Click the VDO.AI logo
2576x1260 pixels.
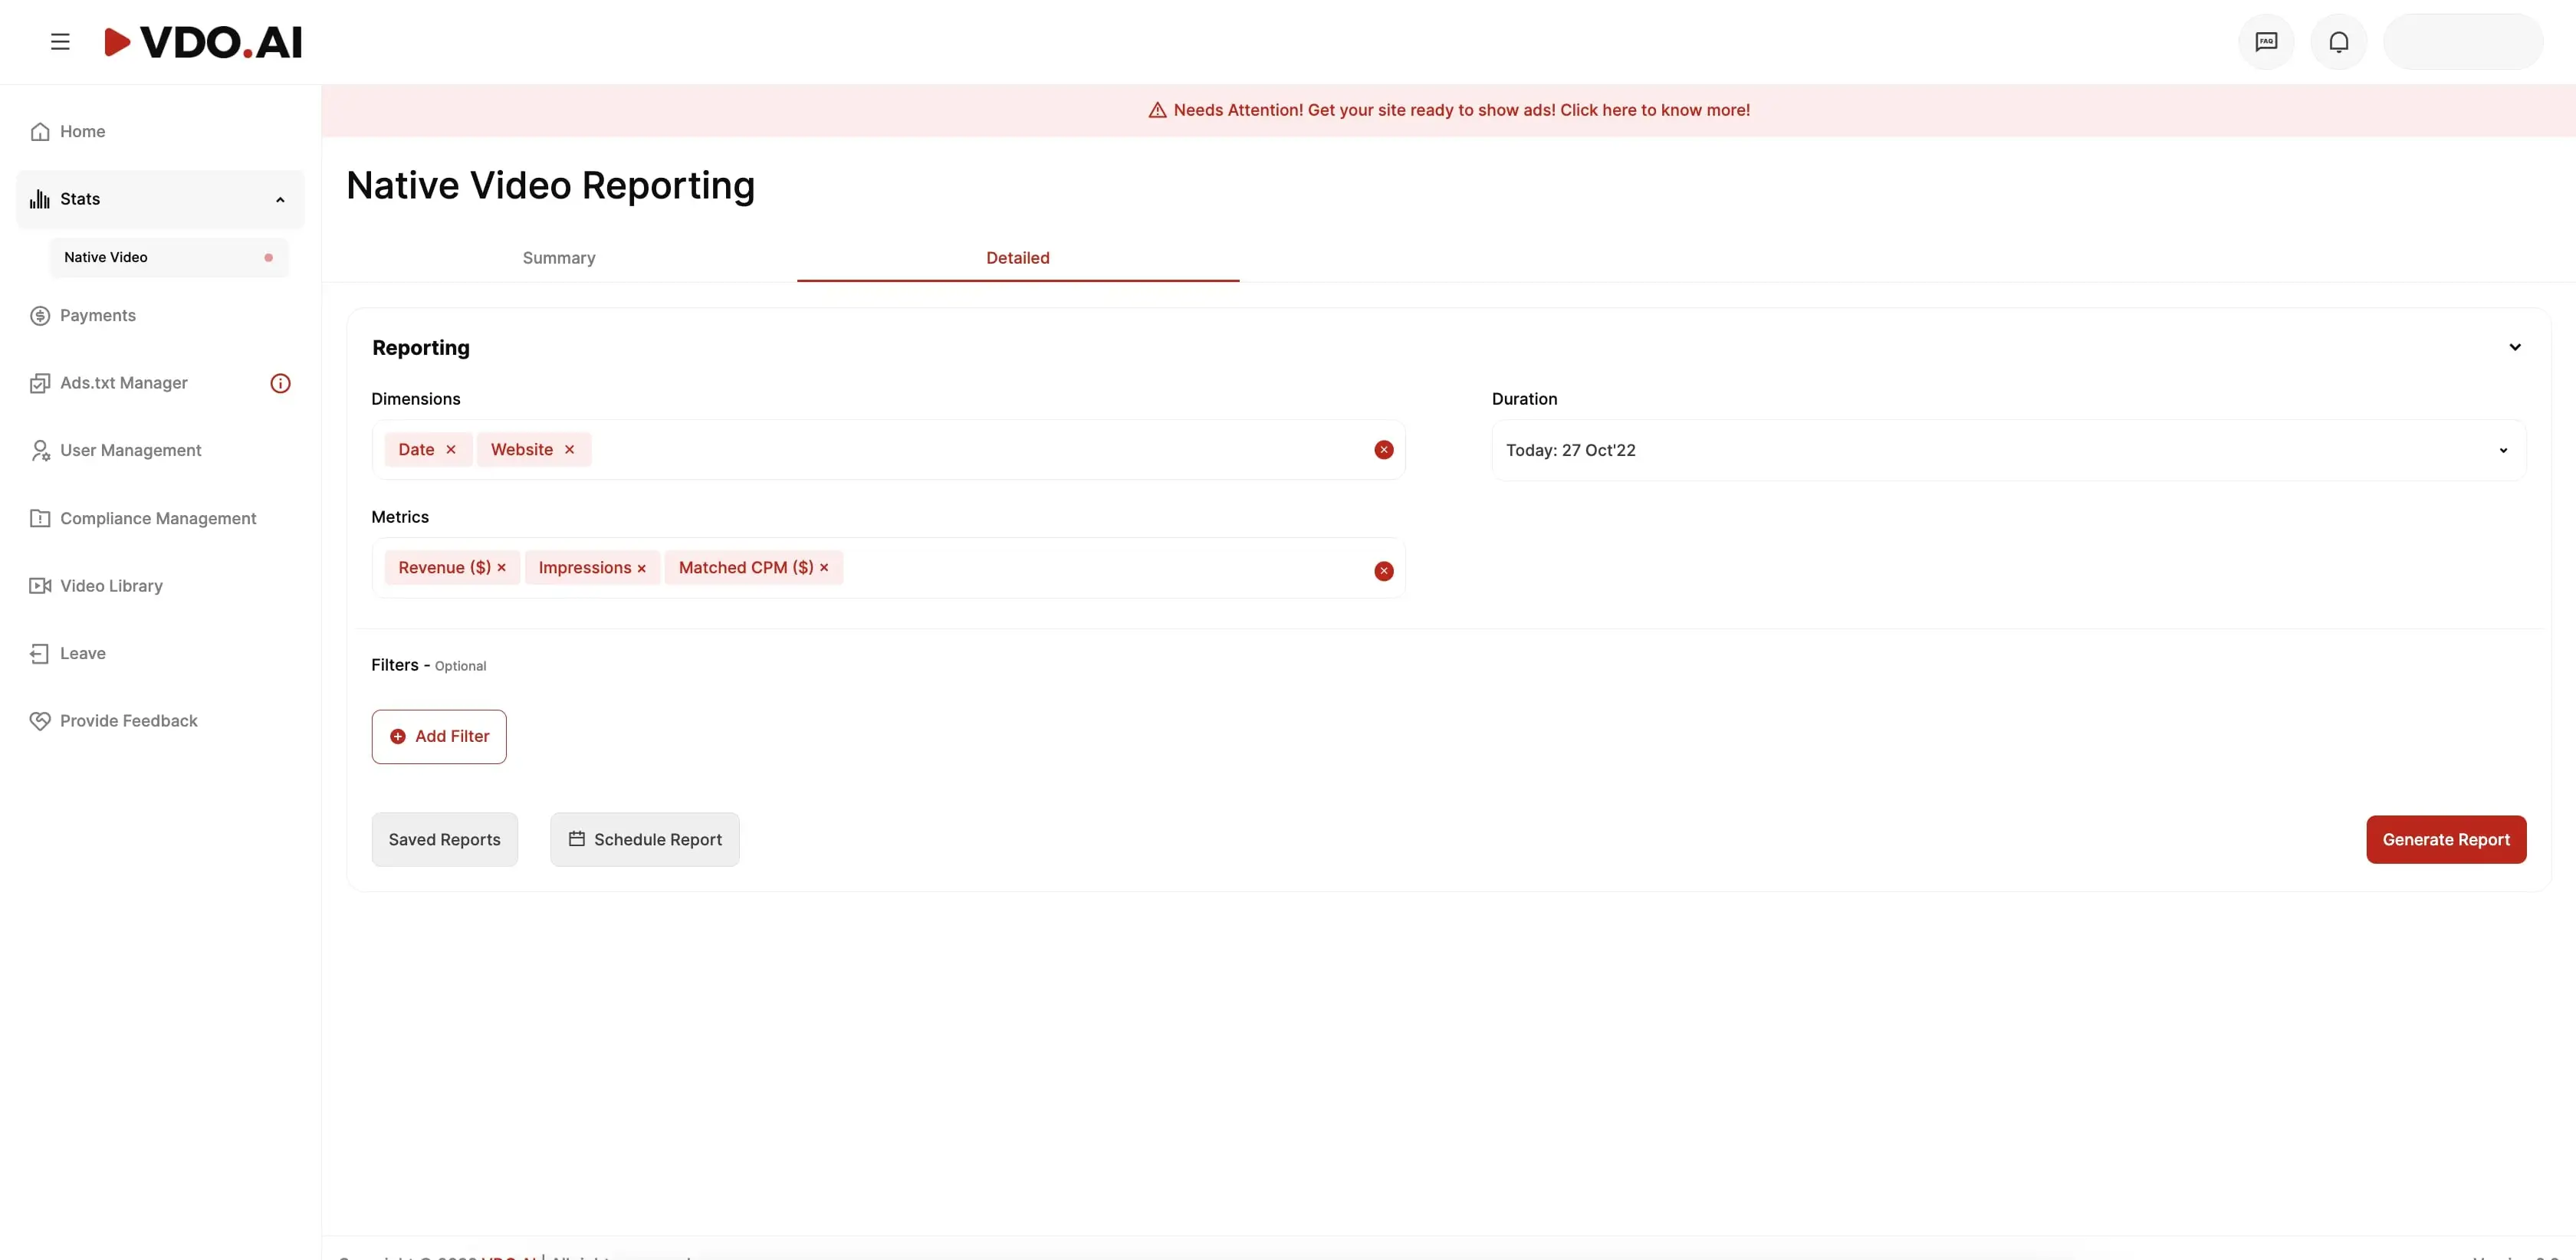[x=203, y=42]
